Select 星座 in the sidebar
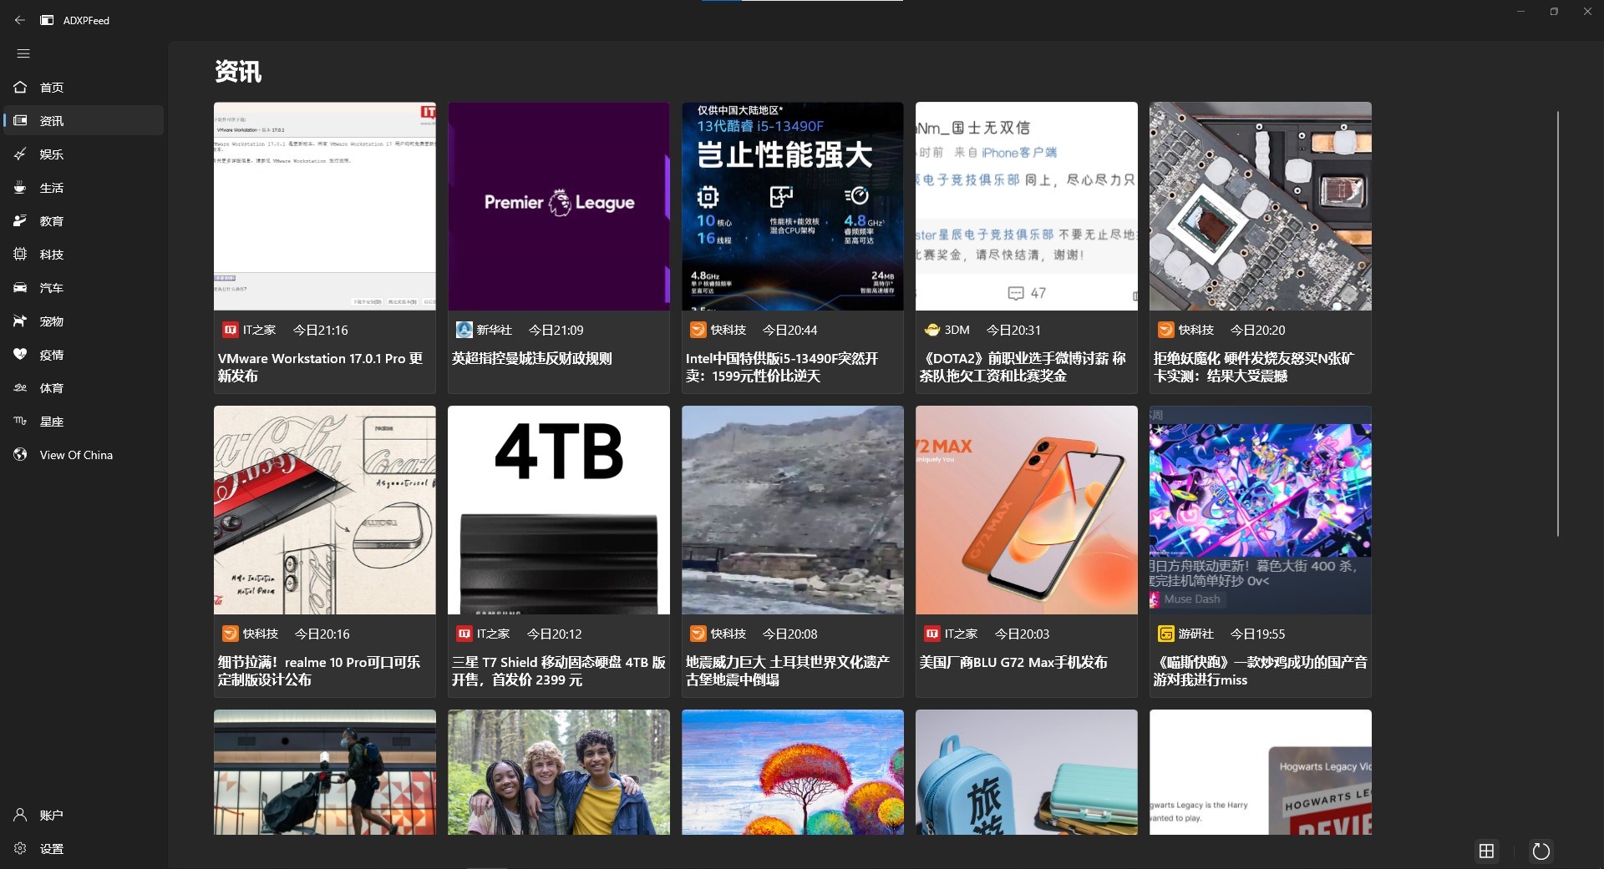The width and height of the screenshot is (1604, 869). tap(84, 421)
